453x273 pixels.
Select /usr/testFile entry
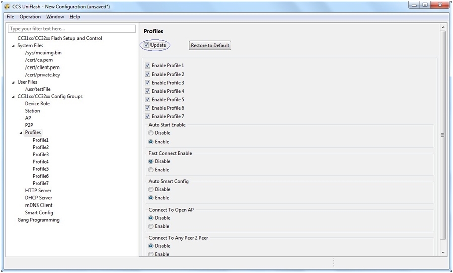(38, 89)
